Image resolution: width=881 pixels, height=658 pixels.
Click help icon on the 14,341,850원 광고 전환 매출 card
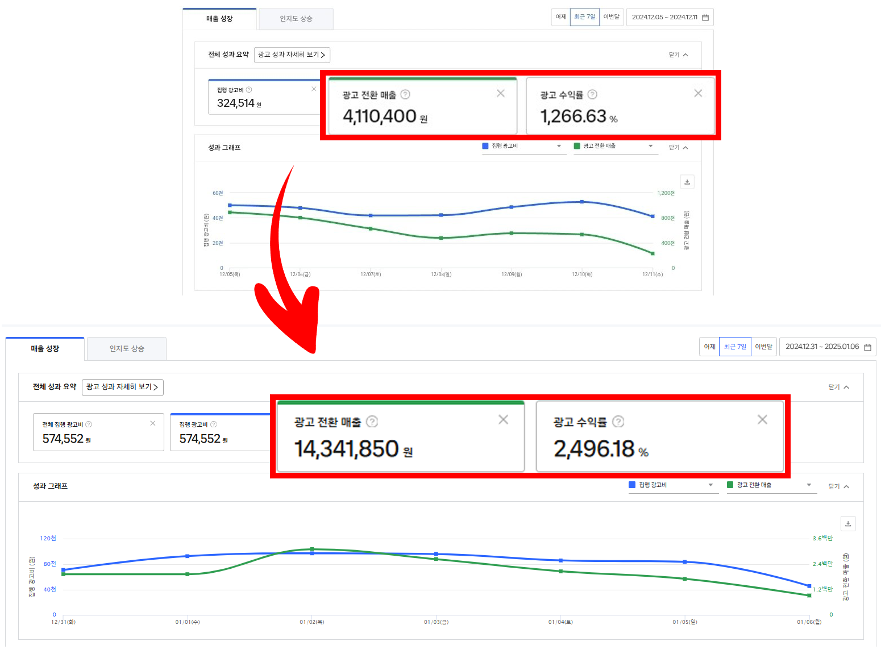point(372,422)
